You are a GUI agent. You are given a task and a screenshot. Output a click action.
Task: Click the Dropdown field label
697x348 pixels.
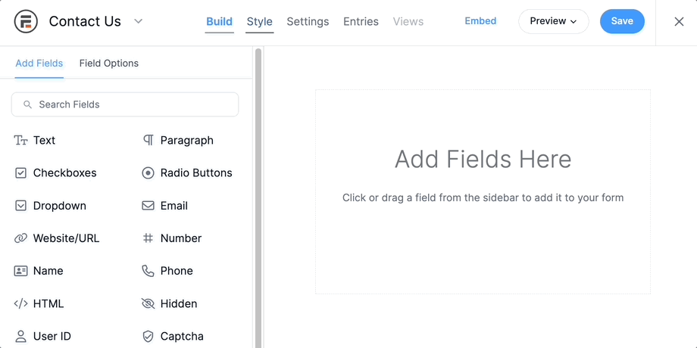click(x=60, y=206)
